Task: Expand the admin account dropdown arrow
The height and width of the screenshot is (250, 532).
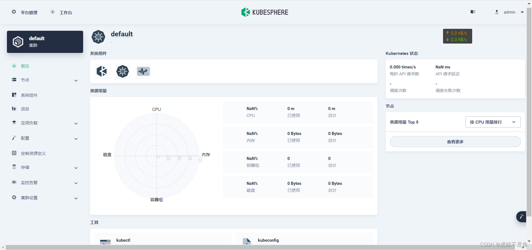Action: click(522, 12)
